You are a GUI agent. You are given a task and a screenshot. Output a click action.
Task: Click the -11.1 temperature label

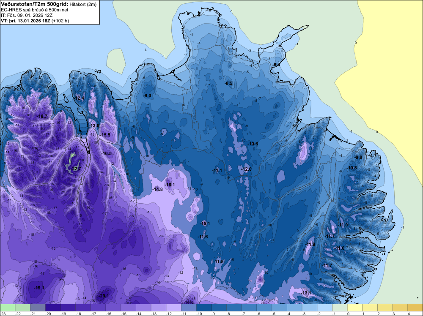tap(217, 171)
